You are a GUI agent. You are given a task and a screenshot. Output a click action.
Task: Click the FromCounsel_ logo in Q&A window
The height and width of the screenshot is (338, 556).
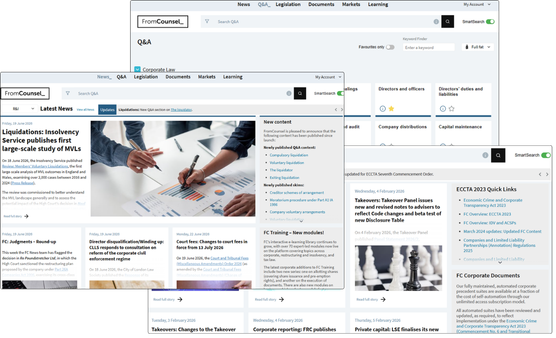(x=163, y=22)
